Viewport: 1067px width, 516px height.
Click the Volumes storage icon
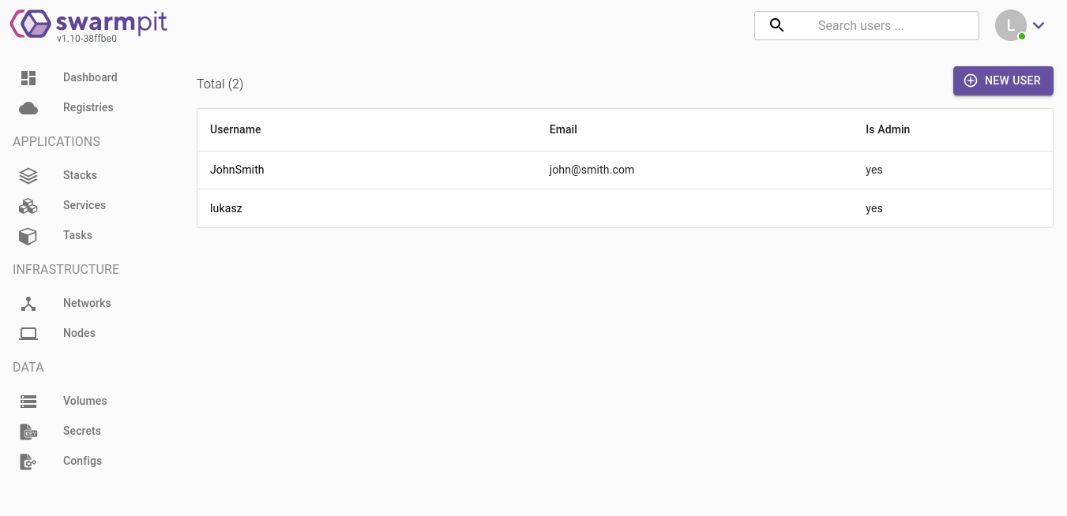click(28, 402)
